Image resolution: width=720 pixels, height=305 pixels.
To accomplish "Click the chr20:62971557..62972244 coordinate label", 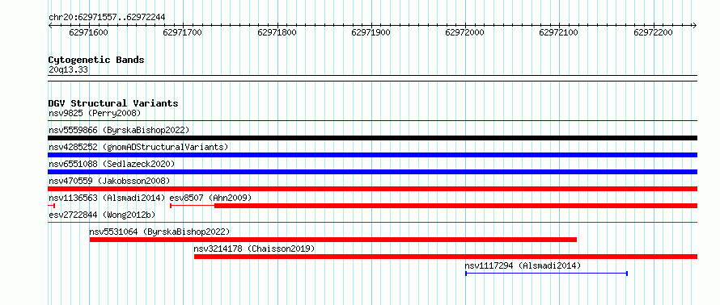I will 107,18.
